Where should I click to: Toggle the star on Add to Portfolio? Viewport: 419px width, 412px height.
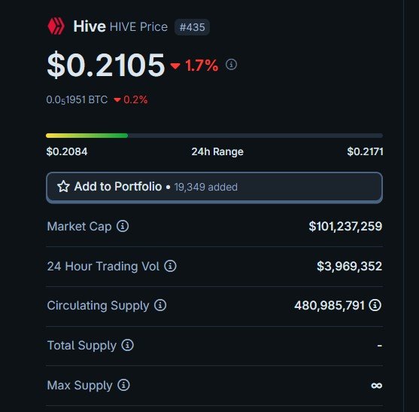coord(63,187)
